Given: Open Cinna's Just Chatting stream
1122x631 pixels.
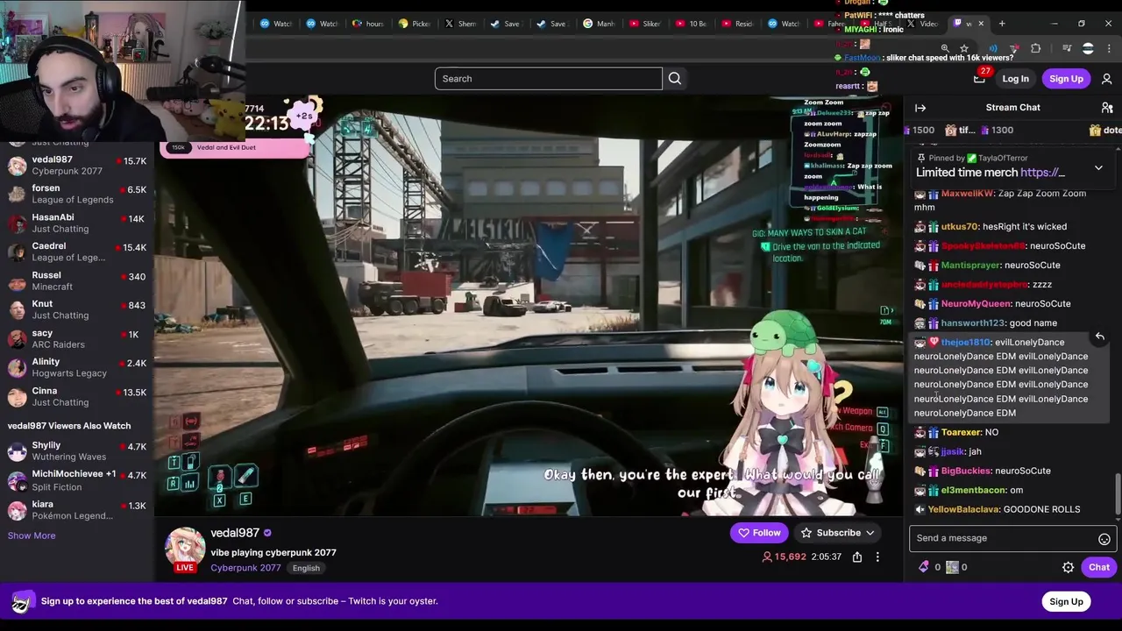Looking at the screenshot, I should click(77, 396).
